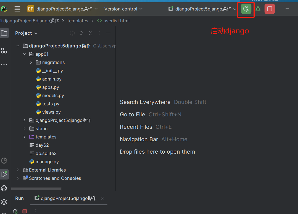The height and width of the screenshot is (214, 298).
Task: Click the PyCharm logo icon
Action: click(x=4, y=9)
